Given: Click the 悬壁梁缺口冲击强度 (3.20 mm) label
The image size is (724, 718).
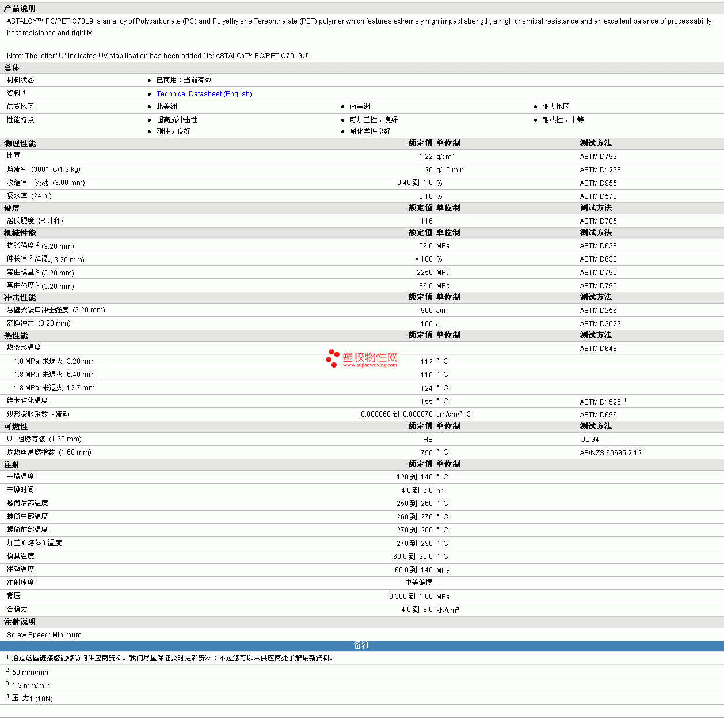Looking at the screenshot, I should pyautogui.click(x=56, y=310).
